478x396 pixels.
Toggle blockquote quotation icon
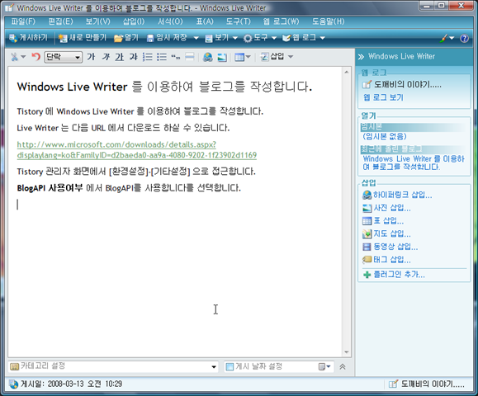176,57
